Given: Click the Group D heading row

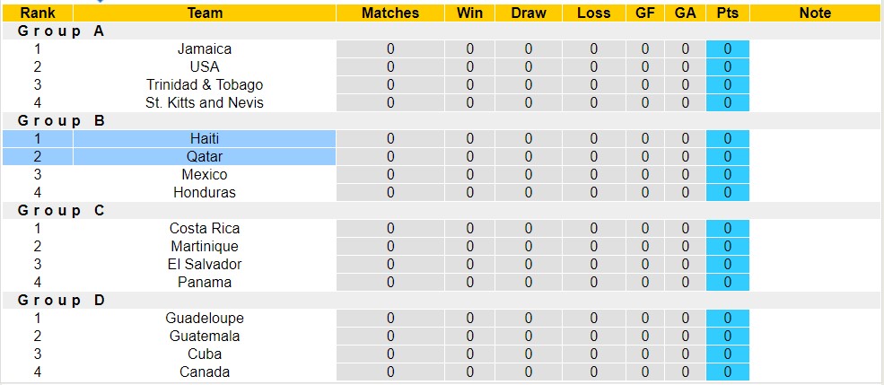Looking at the screenshot, I should [x=61, y=301].
